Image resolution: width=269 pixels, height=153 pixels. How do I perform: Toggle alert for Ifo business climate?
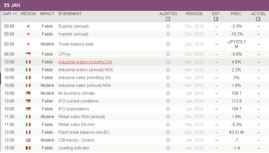pyautogui.click(x=168, y=93)
